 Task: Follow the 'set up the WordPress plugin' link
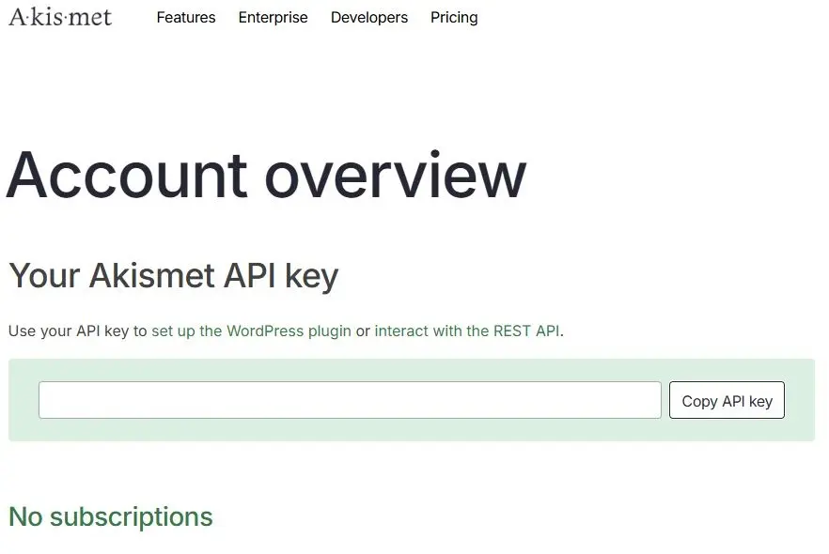tap(251, 331)
